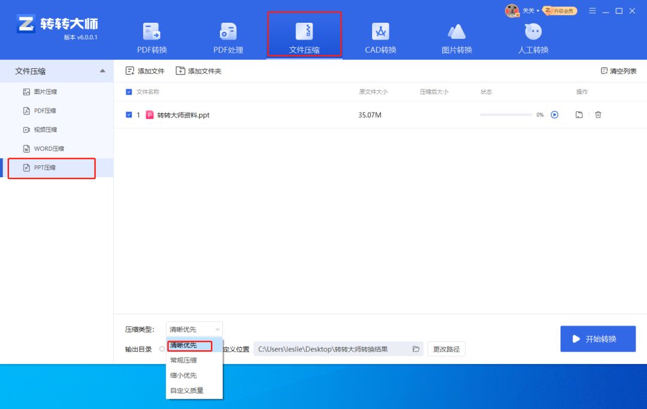Start compressing via the blue play icon
This screenshot has width=647, height=409.
coord(554,114)
